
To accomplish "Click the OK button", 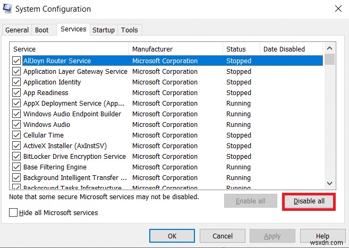I will tap(172, 236).
